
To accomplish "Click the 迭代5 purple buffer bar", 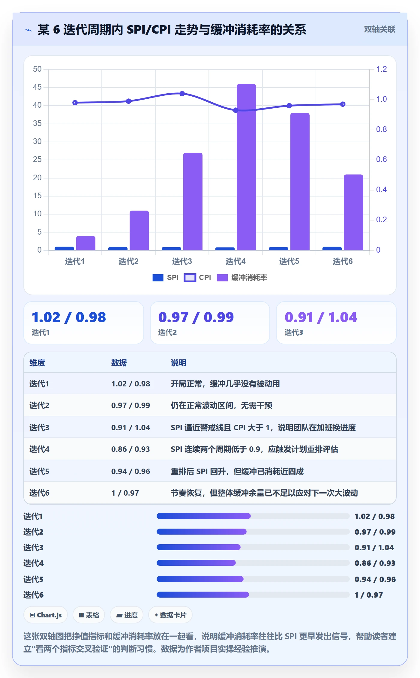I will 300,181.
